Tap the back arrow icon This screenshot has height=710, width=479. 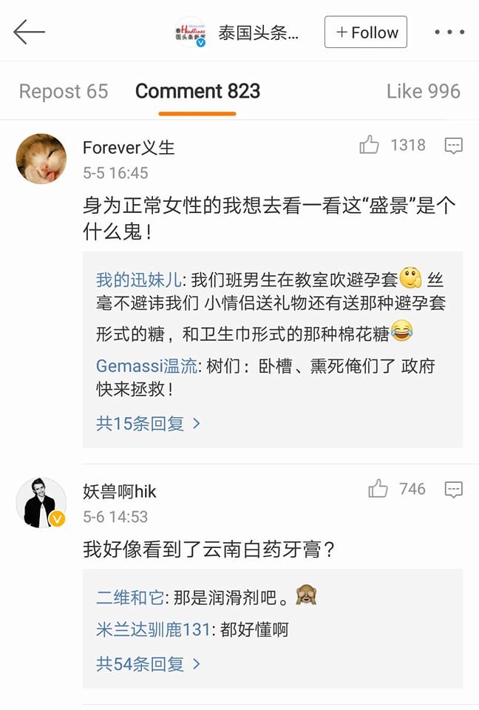pyautogui.click(x=30, y=33)
